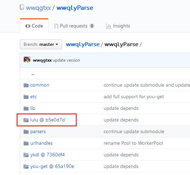The height and width of the screenshot is (175, 190).
Task: Open commit author wwqgtxx link
Action: pos(42,60)
